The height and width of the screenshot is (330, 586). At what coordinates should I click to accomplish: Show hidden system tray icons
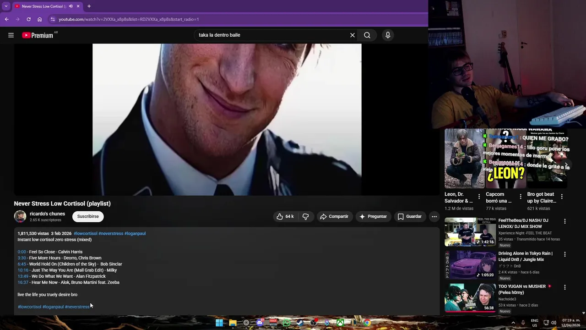point(513,323)
